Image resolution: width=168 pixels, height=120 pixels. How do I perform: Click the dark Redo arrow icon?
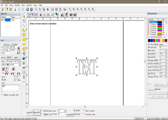click(x=31, y=9)
